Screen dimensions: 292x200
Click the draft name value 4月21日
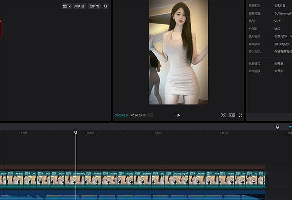click(280, 6)
